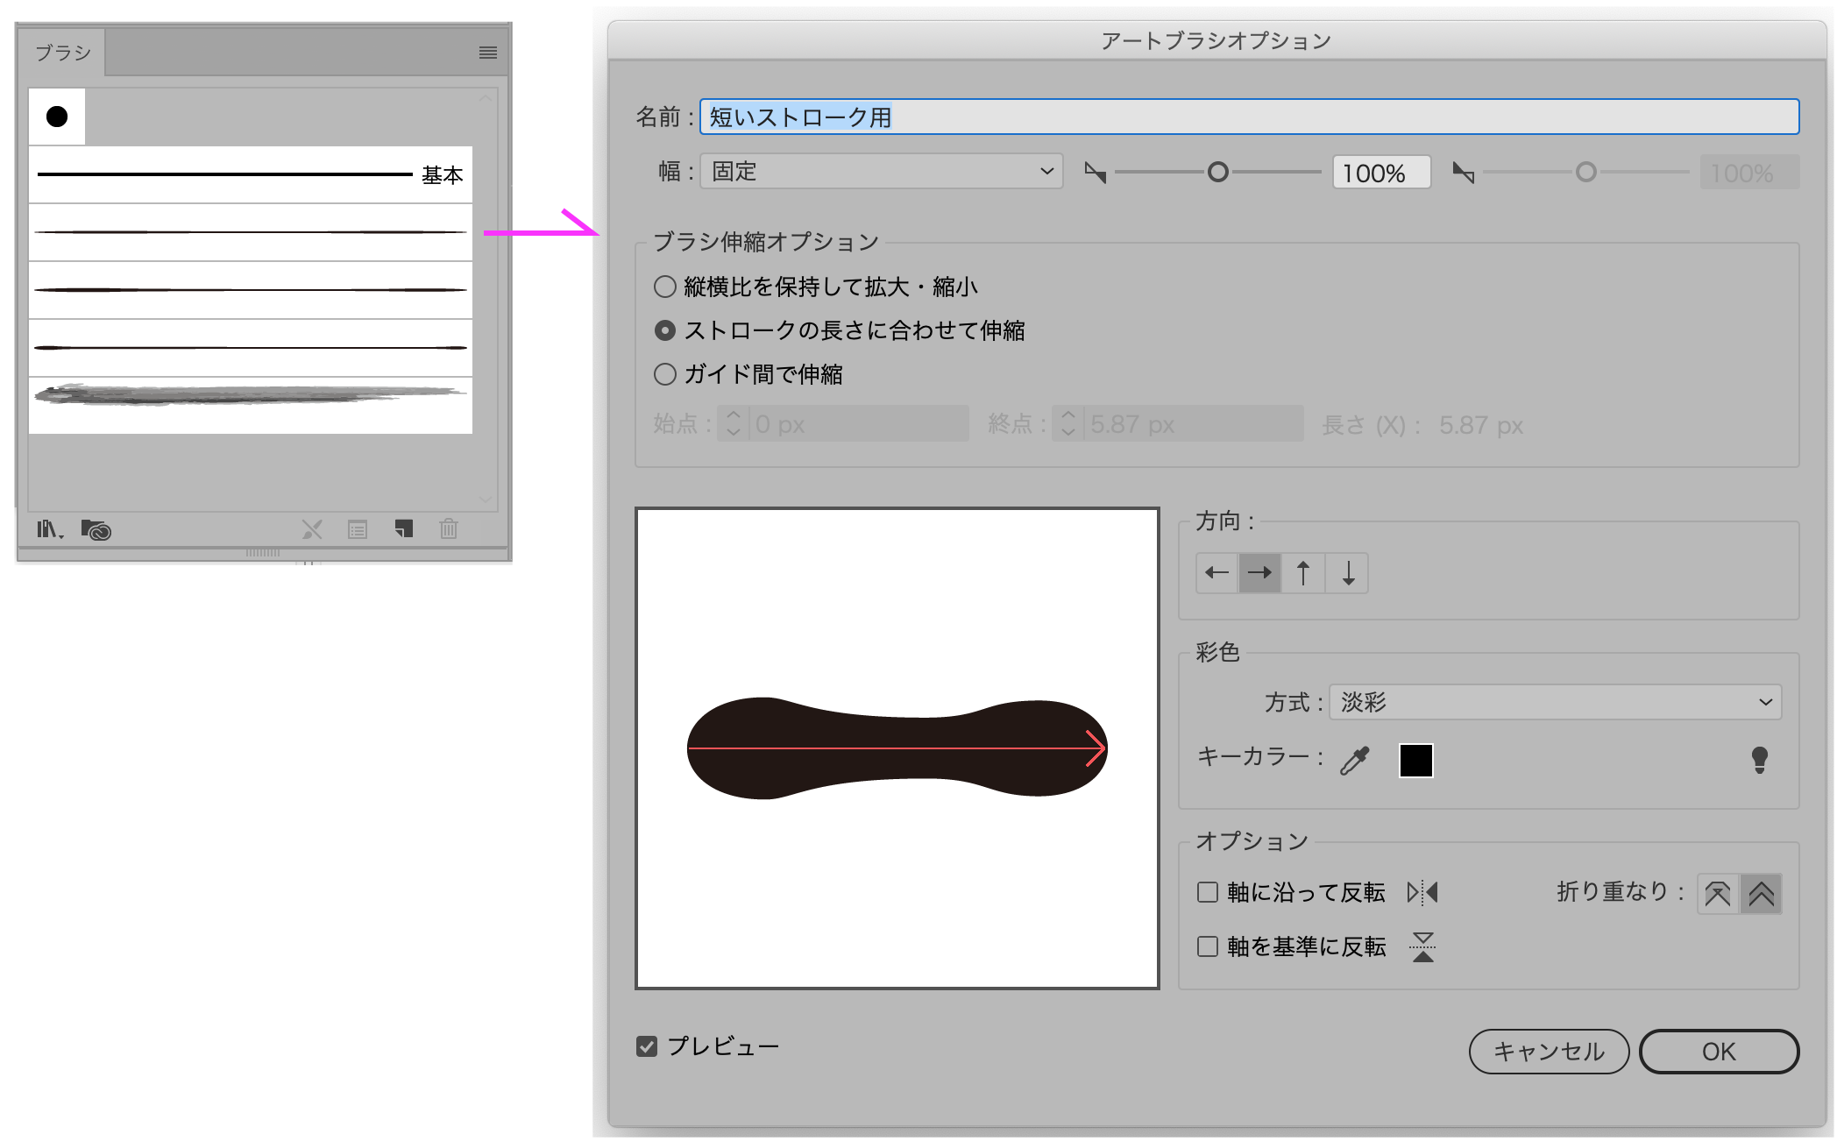This screenshot has width=1837, height=1141.
Task: Open the 幅 固定 dropdown
Action: tap(882, 171)
